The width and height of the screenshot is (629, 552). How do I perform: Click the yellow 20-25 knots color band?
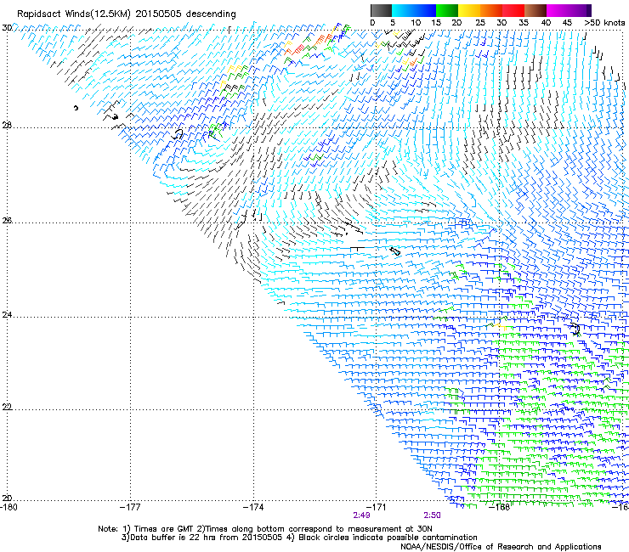pyautogui.click(x=469, y=10)
